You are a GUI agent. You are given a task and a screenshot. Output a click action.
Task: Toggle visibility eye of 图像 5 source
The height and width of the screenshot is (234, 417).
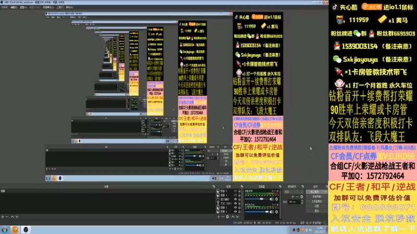(235, 191)
